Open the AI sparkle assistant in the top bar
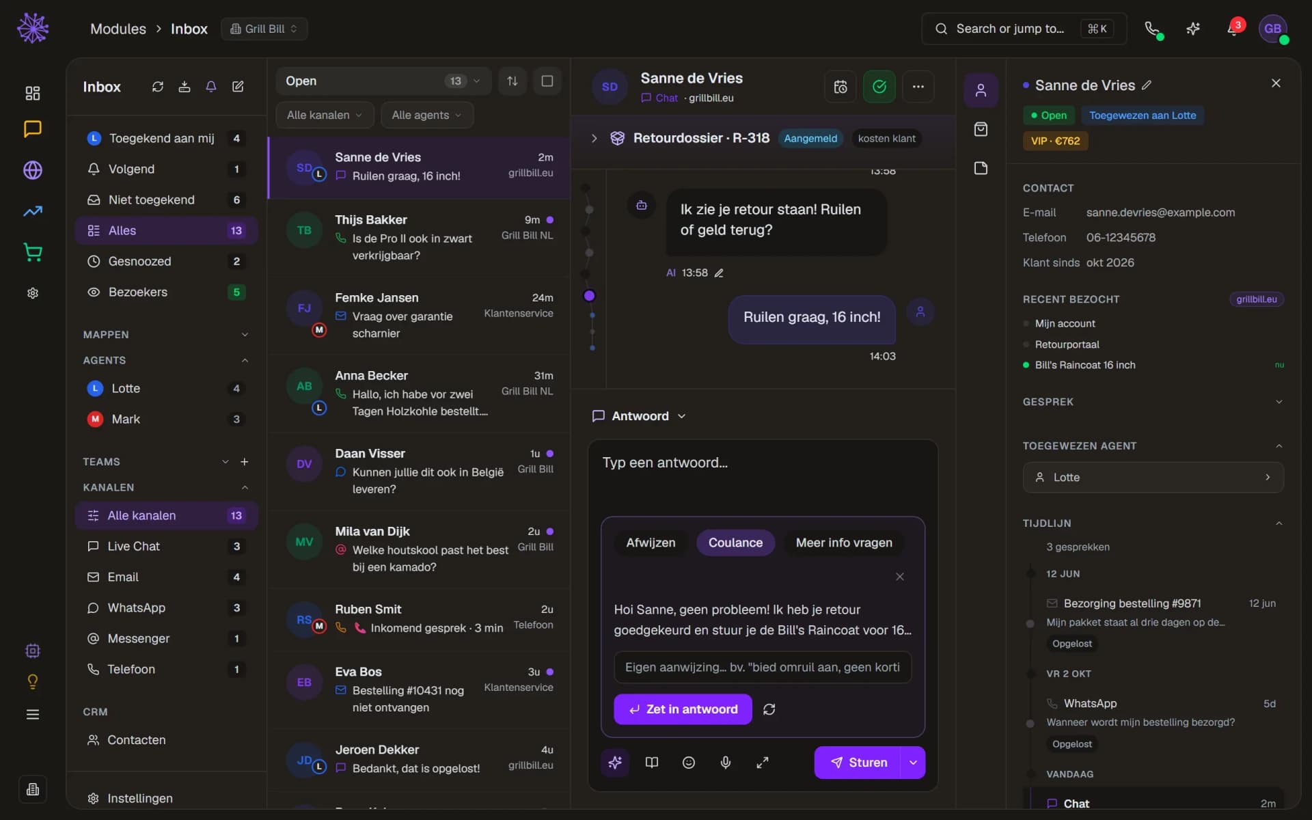Viewport: 1312px width, 820px height. tap(1193, 29)
